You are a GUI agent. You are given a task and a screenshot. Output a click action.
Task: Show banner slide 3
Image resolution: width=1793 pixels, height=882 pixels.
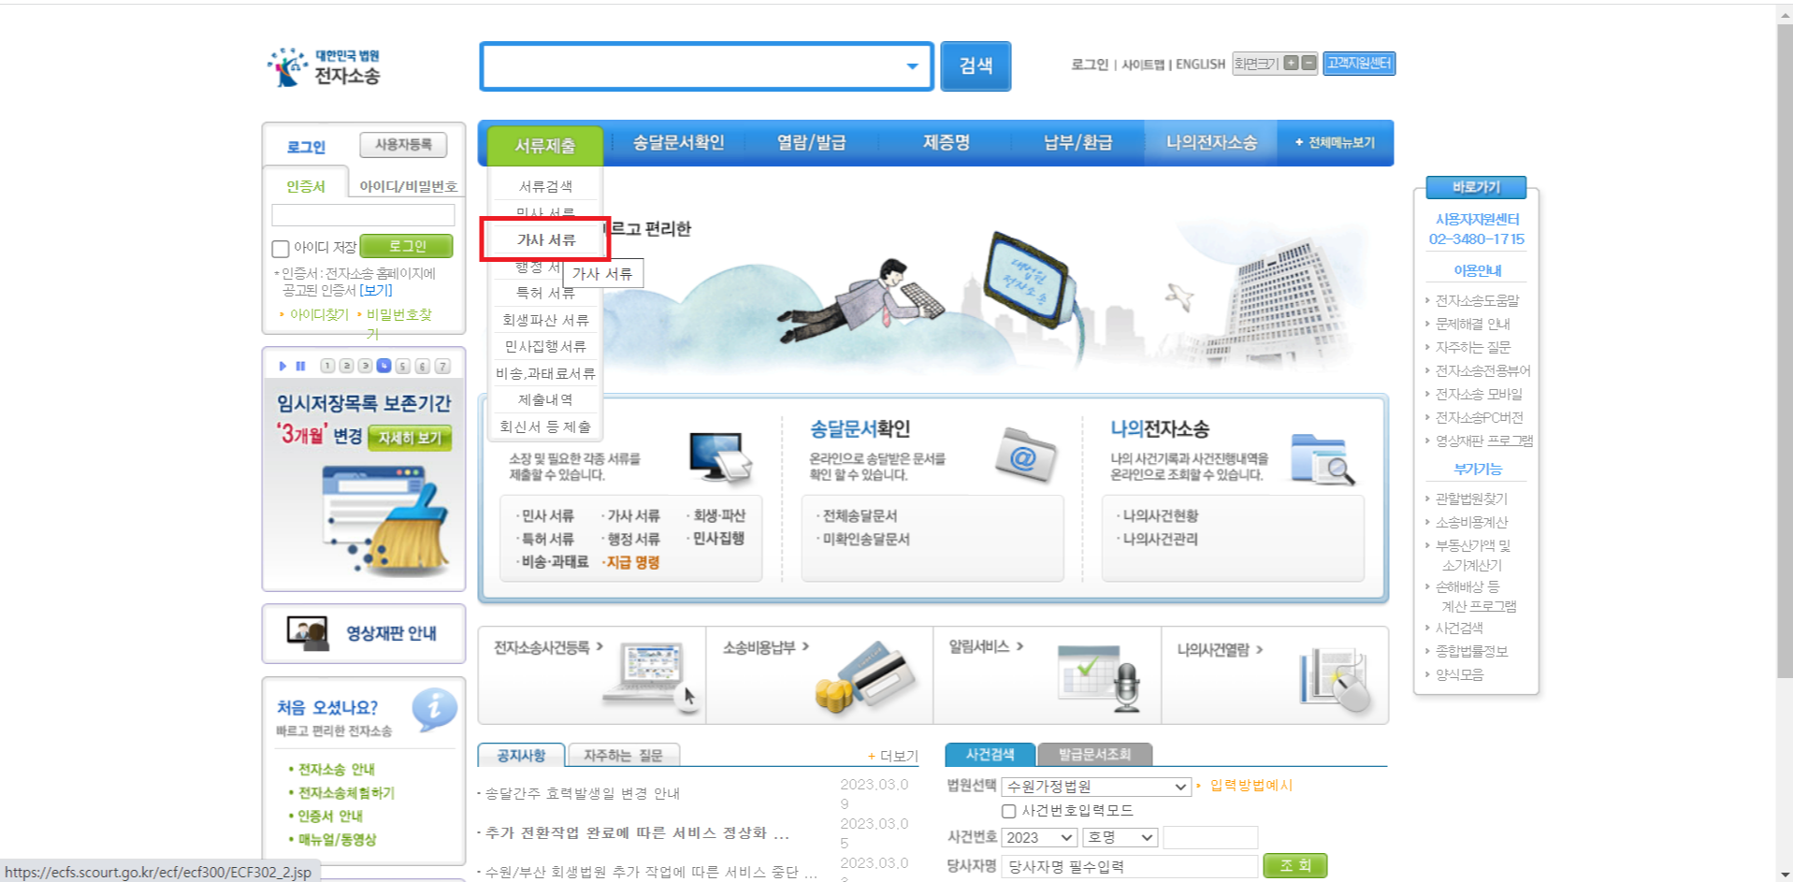pos(365,367)
